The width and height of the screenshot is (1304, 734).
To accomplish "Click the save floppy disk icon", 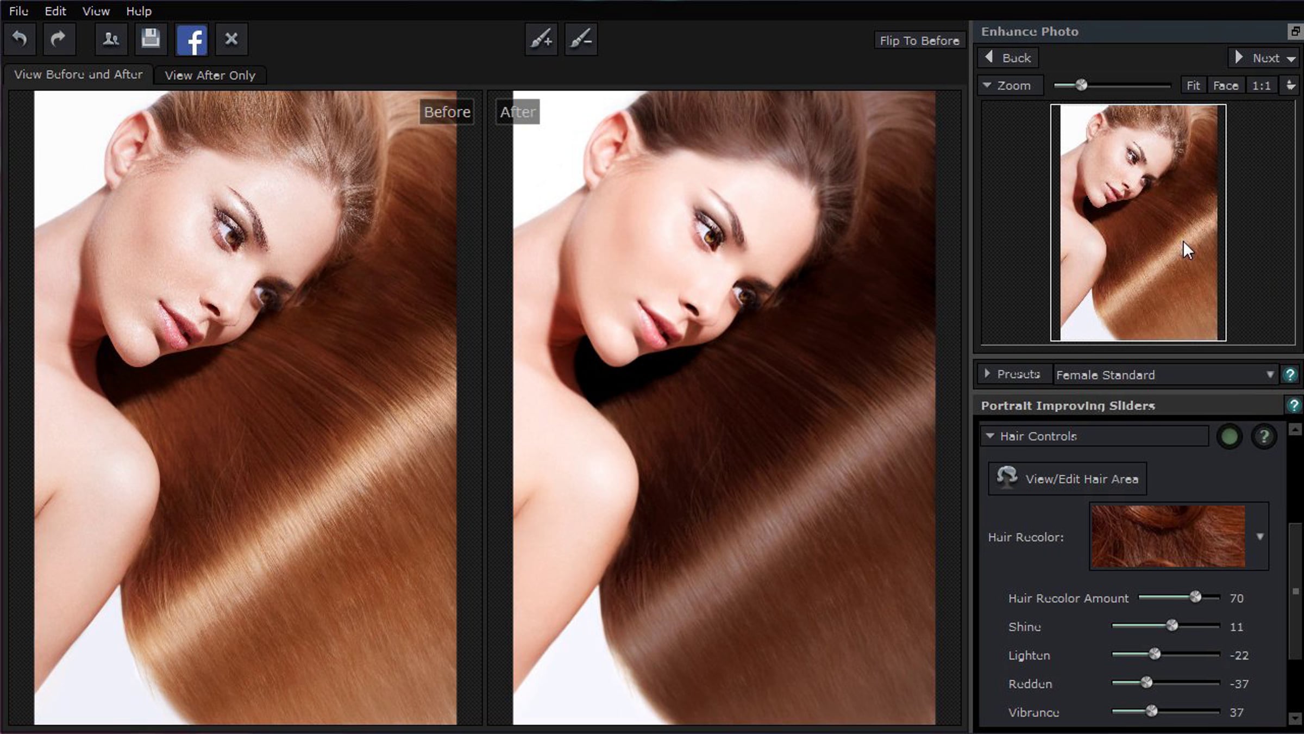I will click(x=151, y=39).
